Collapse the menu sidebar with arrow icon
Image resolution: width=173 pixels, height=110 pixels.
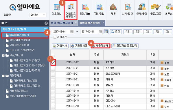click(46, 23)
